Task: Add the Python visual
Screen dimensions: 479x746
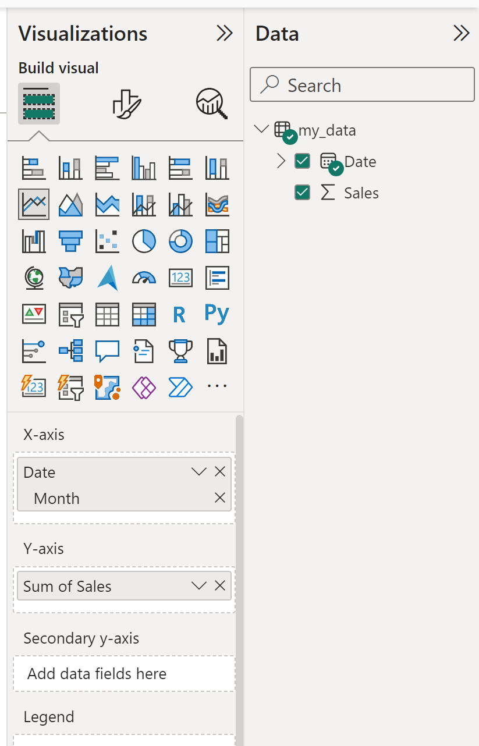Action: [x=217, y=314]
